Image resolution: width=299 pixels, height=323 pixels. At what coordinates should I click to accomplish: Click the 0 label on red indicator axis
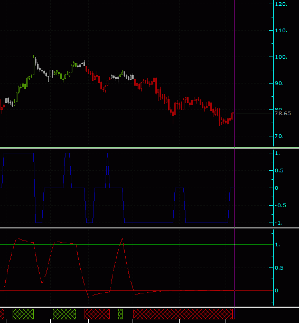pos(277,290)
